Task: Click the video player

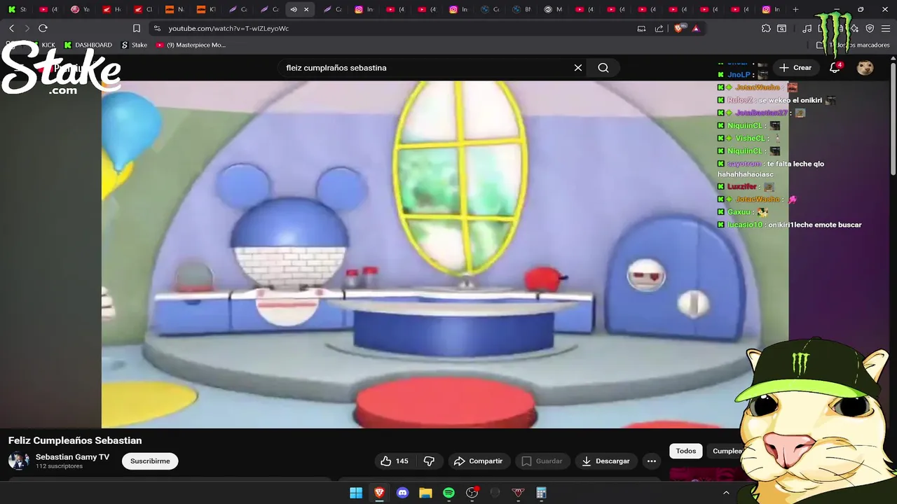Action: (445, 254)
